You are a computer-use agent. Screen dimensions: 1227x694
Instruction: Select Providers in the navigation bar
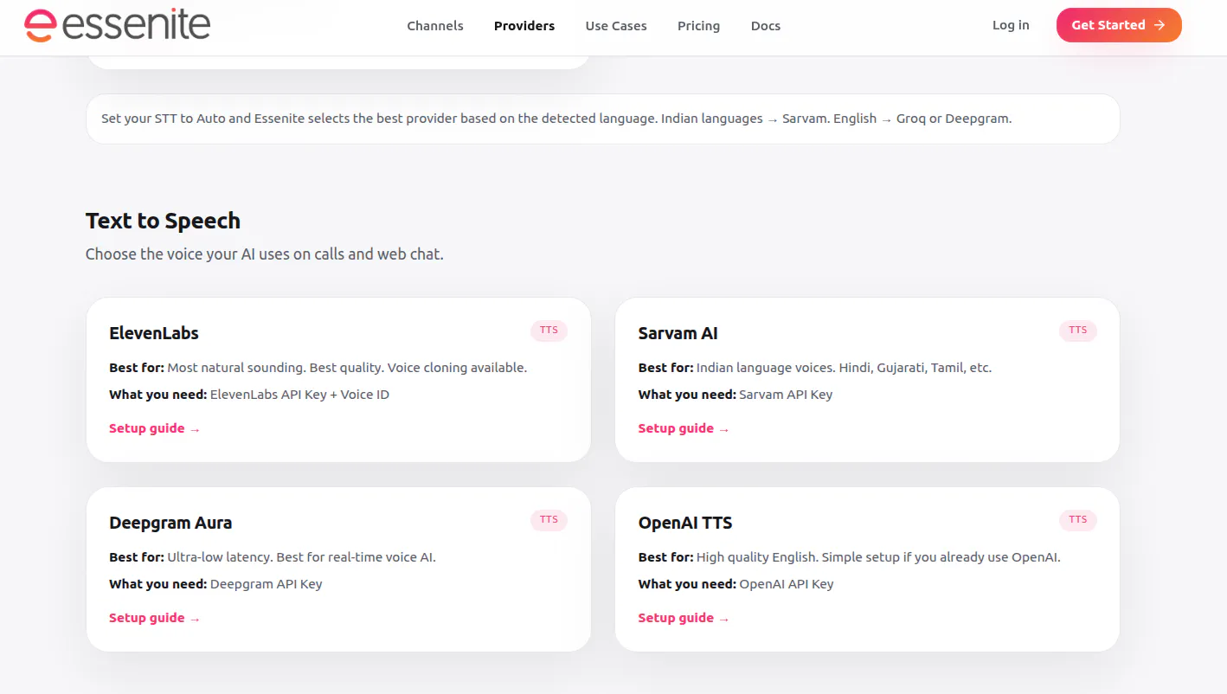(524, 26)
